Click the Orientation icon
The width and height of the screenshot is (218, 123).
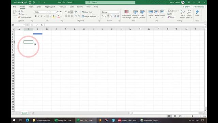click(x=76, y=12)
